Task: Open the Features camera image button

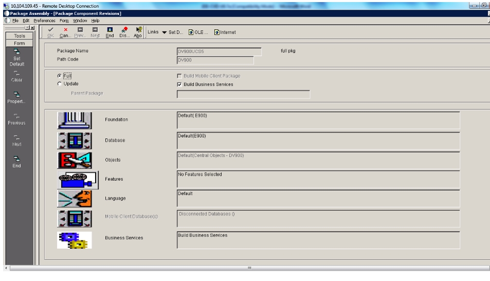Action: (x=78, y=180)
